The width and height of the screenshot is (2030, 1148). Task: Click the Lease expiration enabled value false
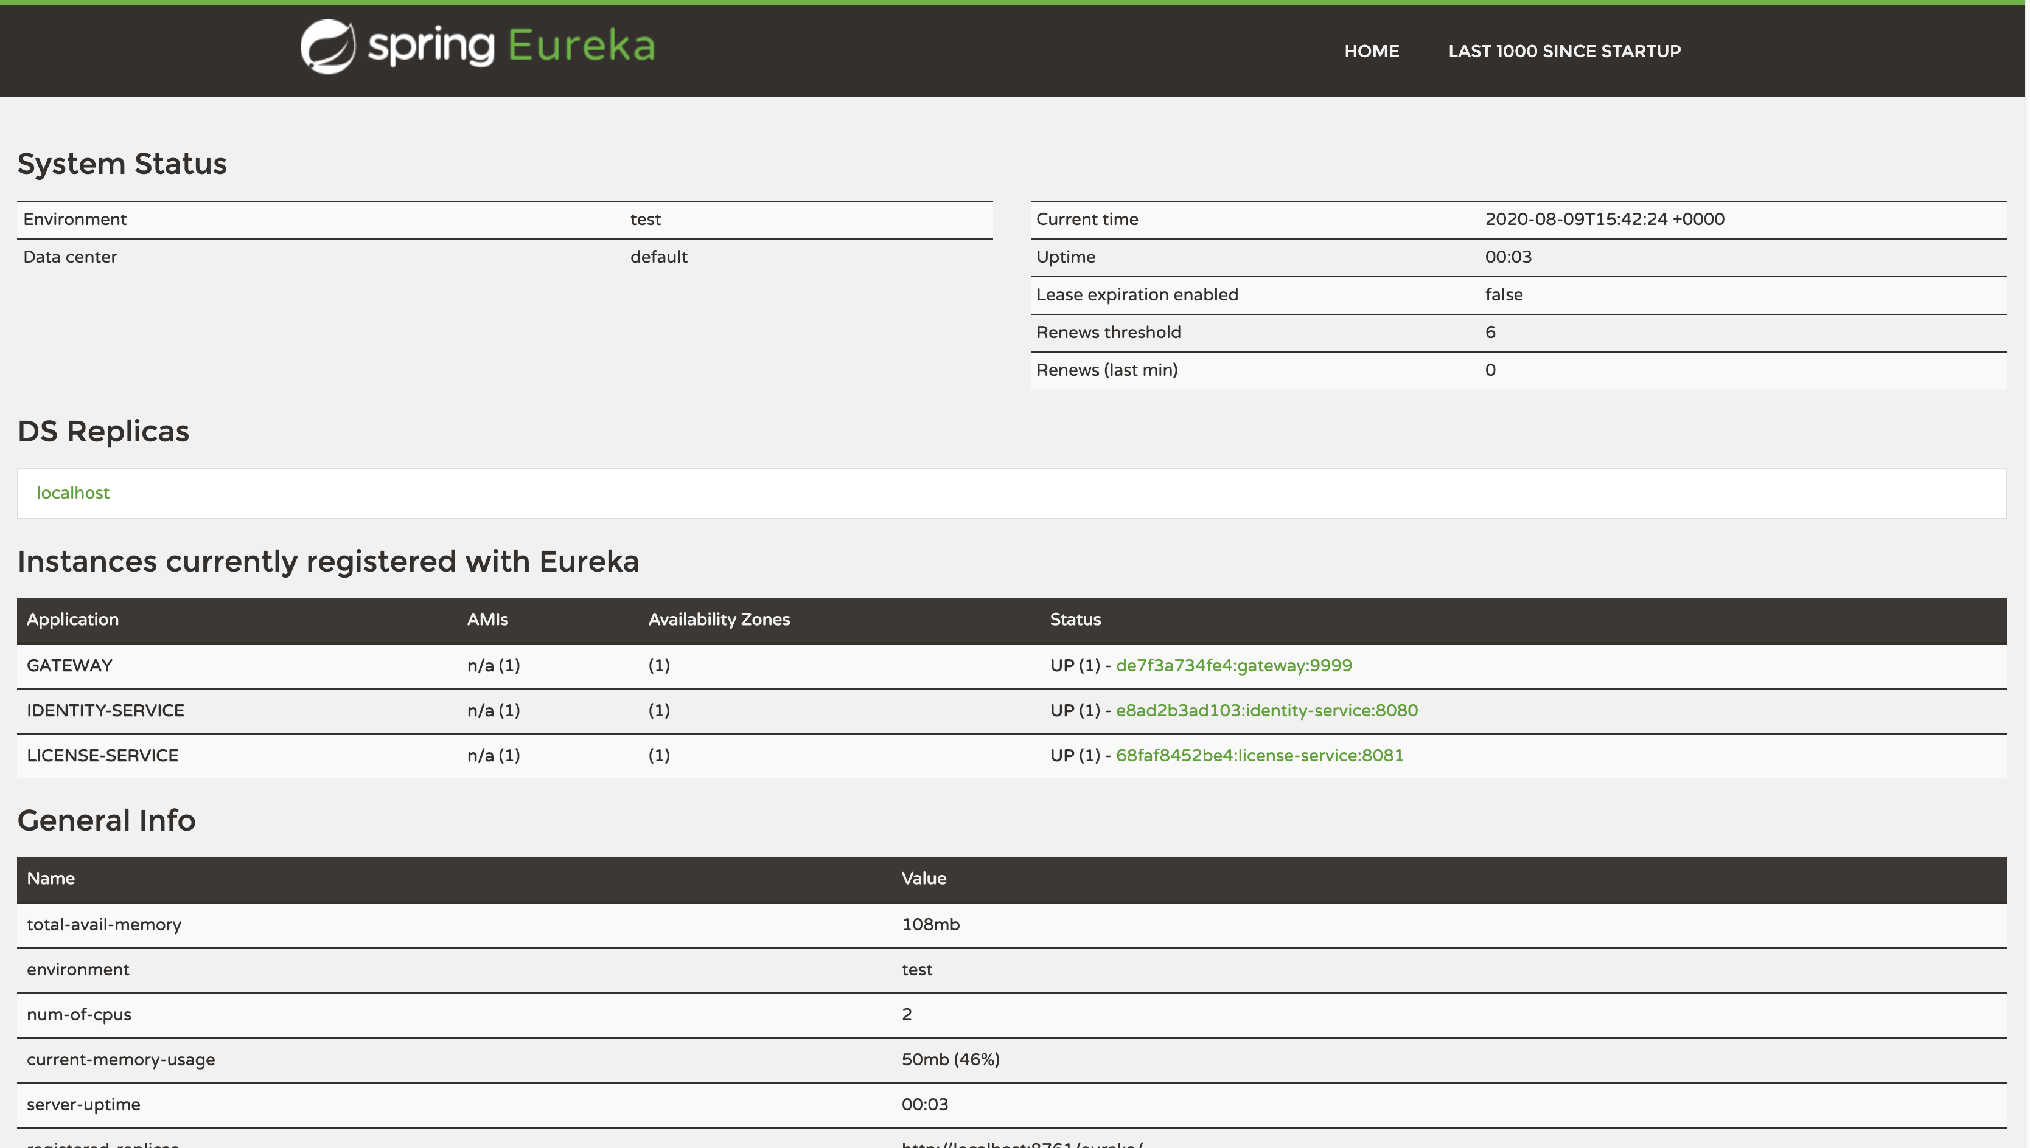[x=1503, y=295]
